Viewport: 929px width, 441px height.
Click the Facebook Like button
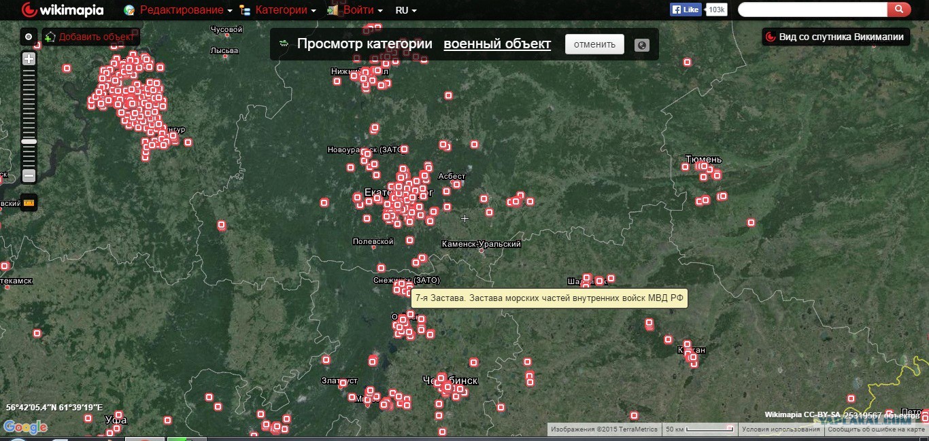[x=686, y=10]
